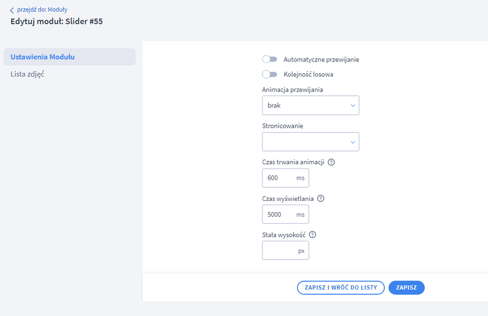
Task: Focus animation duration field with 600
Action: pos(279,178)
